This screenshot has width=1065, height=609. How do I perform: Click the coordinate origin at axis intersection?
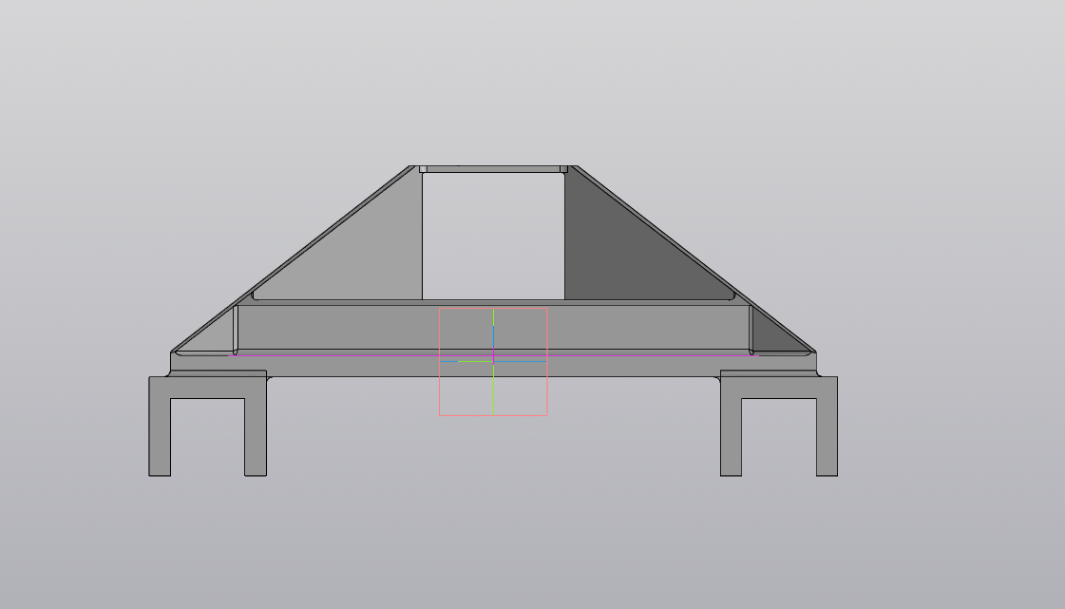(493, 361)
